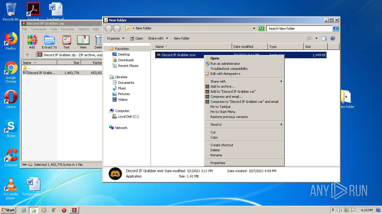
Task: Click the Start button
Action: pos(8,210)
